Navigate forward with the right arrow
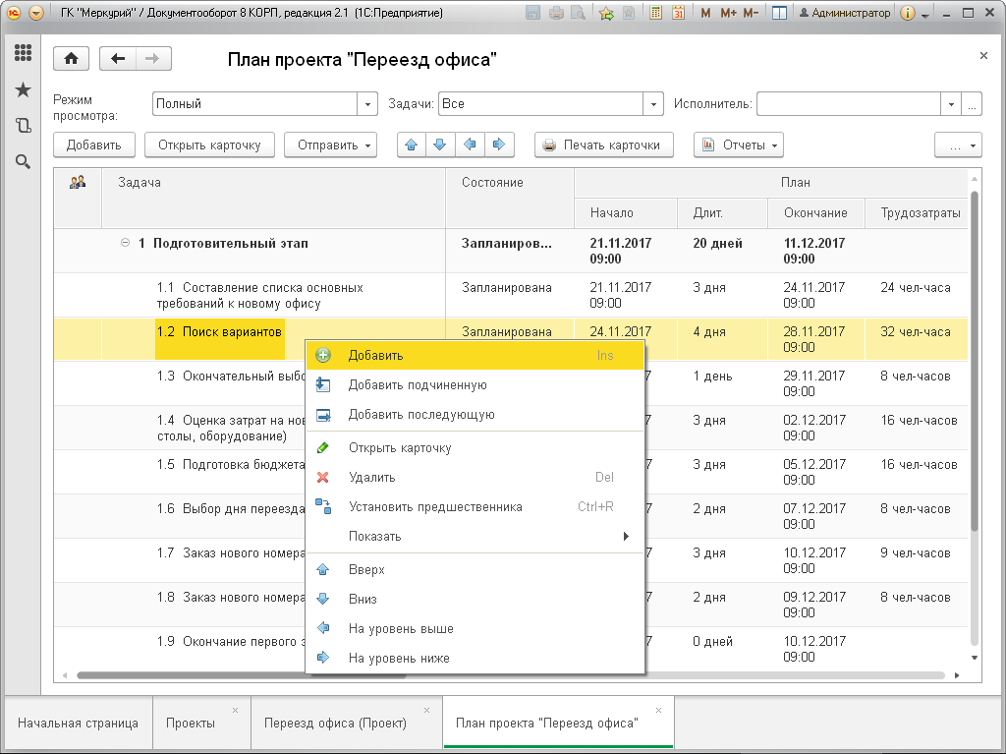1006x754 pixels. (152, 59)
